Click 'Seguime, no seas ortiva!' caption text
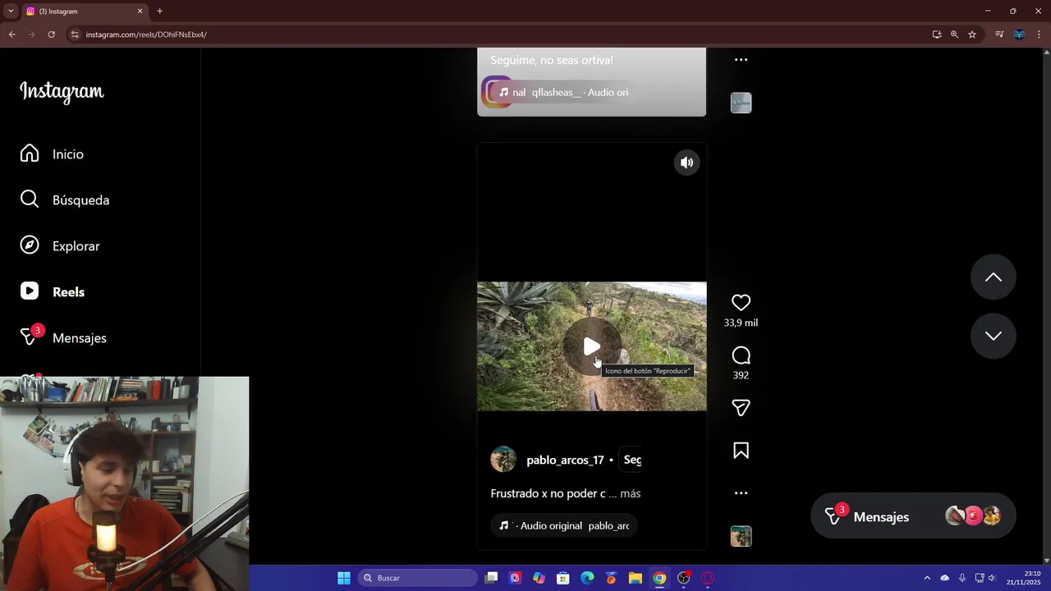 point(552,60)
